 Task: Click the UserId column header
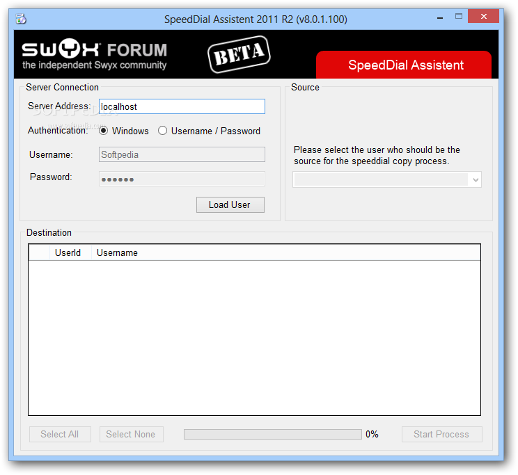coord(70,252)
